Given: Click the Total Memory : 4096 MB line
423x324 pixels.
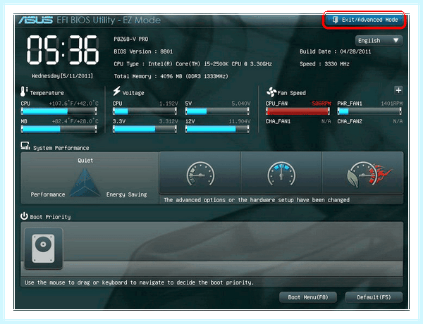Looking at the screenshot, I should (171, 76).
